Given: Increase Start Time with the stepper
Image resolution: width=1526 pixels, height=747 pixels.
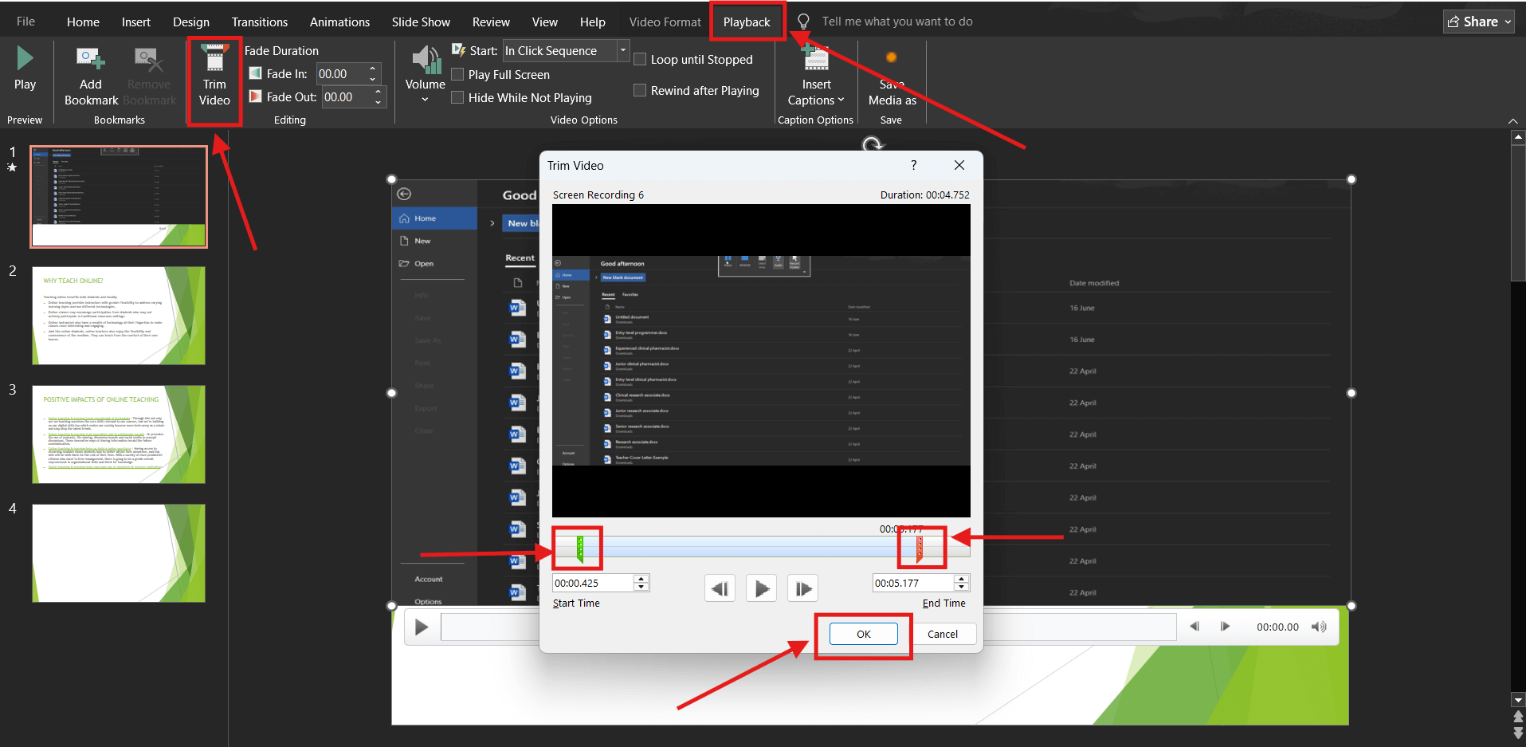Looking at the screenshot, I should pyautogui.click(x=640, y=579).
